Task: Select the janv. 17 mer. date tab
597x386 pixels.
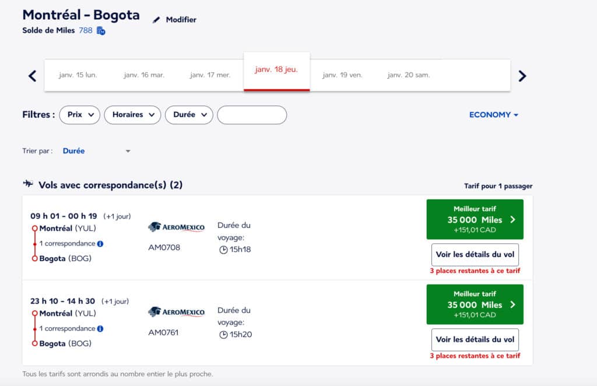Action: click(x=210, y=75)
